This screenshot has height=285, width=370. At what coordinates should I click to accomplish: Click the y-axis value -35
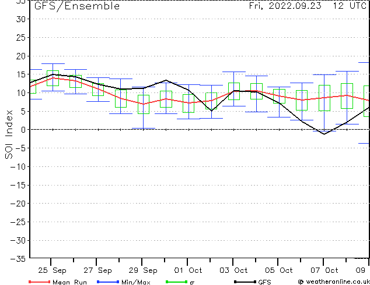tap(18, 259)
